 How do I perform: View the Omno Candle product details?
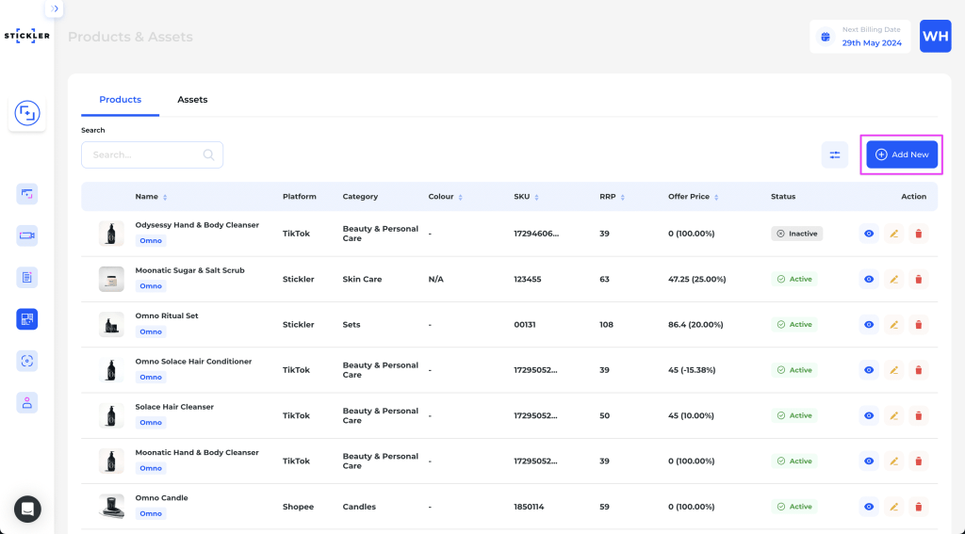pos(869,507)
